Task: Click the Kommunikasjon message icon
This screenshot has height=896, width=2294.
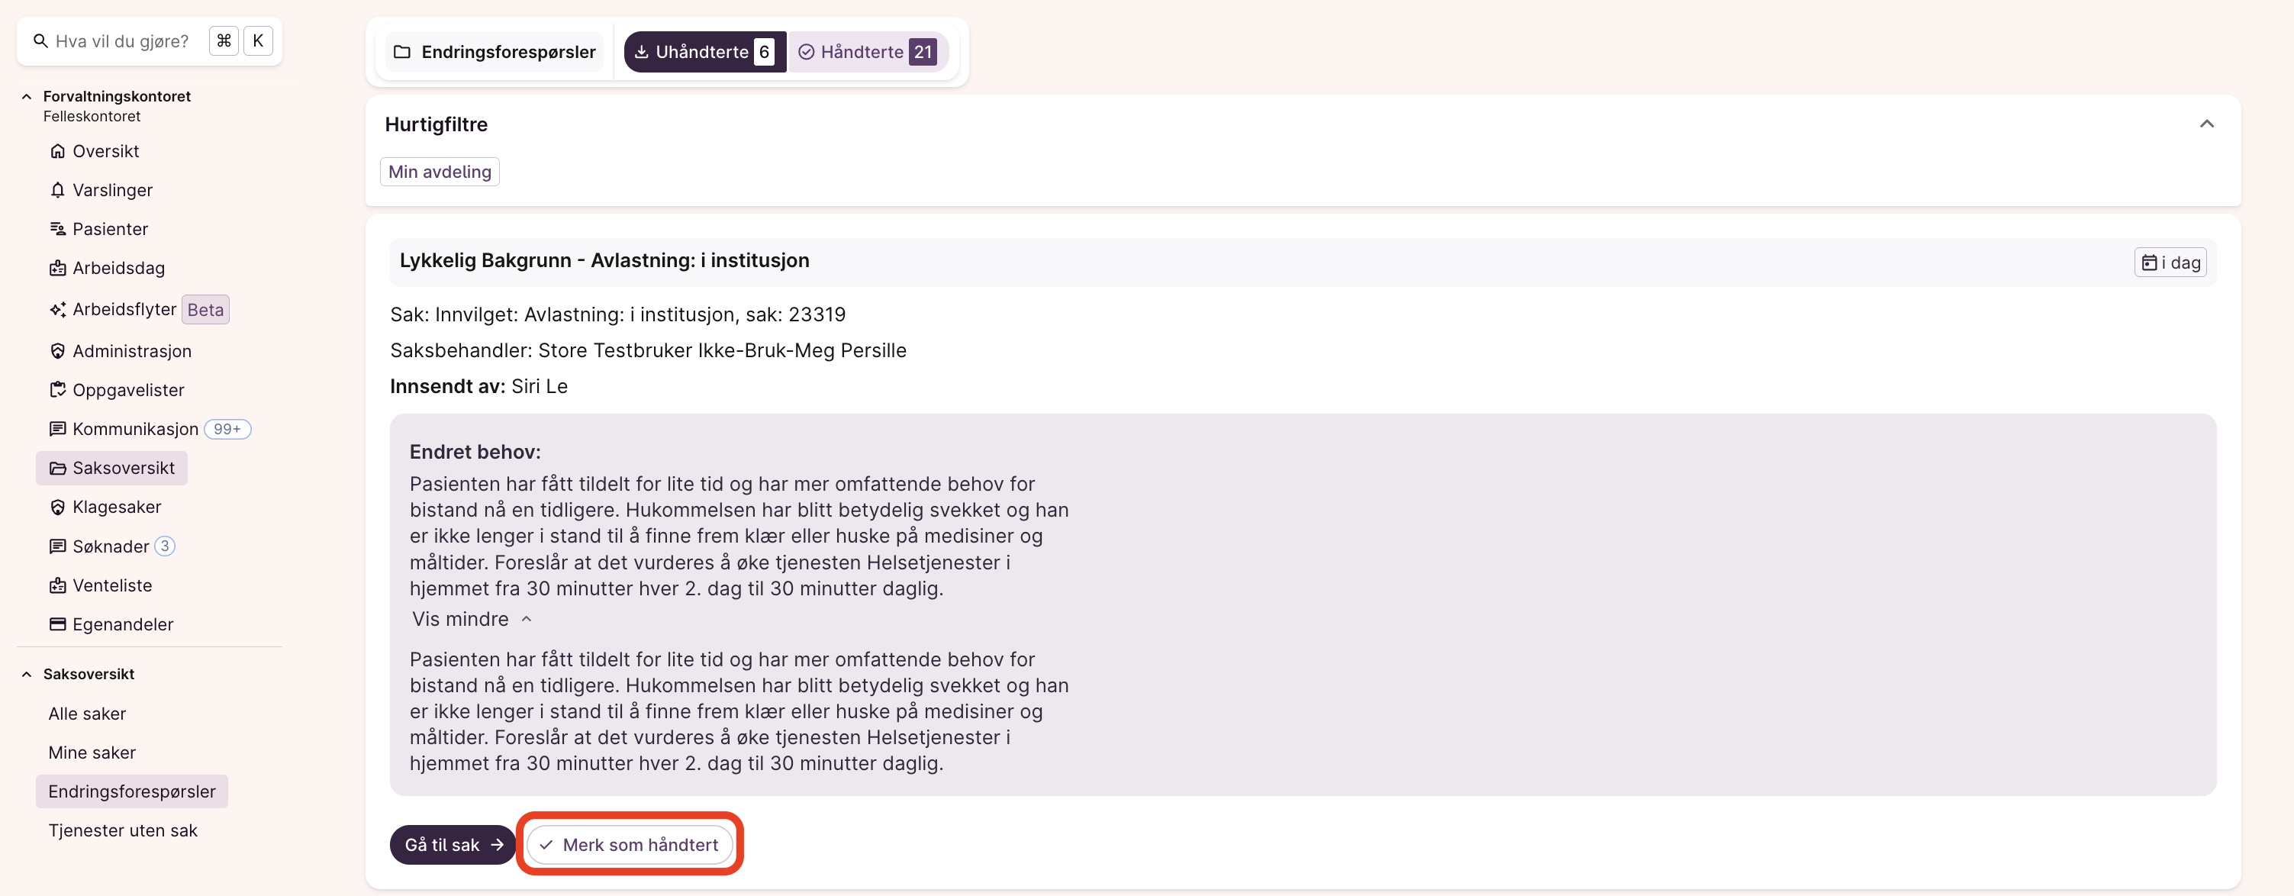Action: tap(58, 429)
